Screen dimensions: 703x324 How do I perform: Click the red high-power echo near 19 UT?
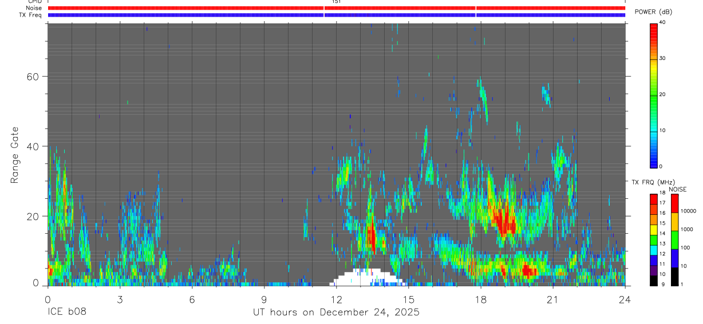(x=504, y=221)
